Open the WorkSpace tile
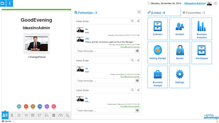The image size is (219, 123). [202, 53]
